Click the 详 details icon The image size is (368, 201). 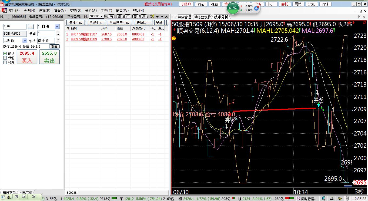click(x=127, y=17)
